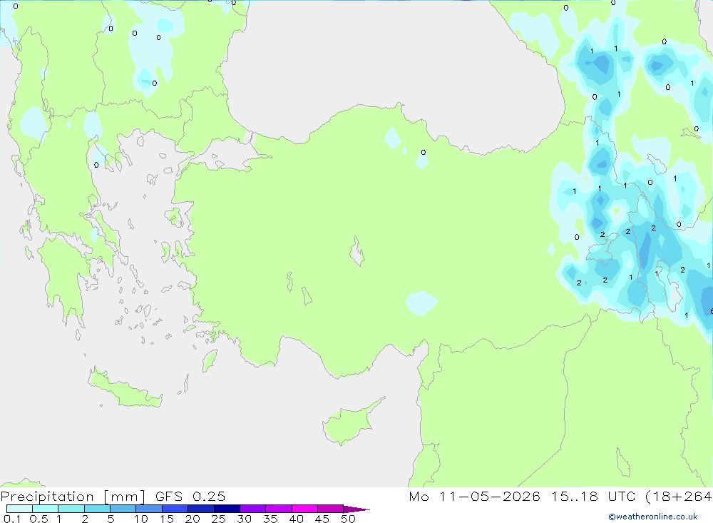Click the 35–40 mm violet legend swatch
Viewport: 713px width, 523px height.
pos(279,509)
